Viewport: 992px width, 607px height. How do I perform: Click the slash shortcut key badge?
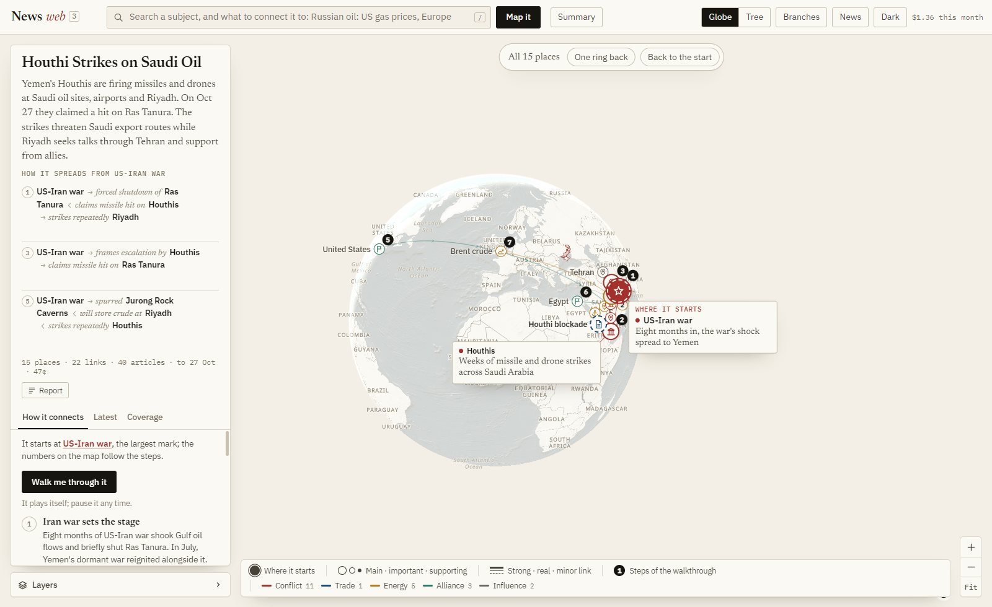click(x=480, y=17)
